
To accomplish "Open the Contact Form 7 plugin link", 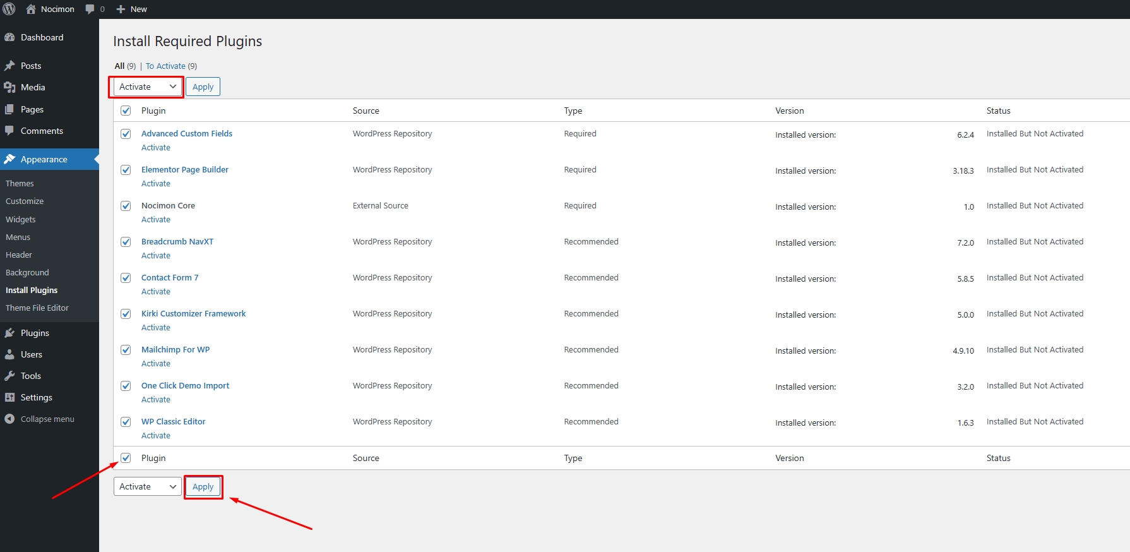I will pos(170,277).
